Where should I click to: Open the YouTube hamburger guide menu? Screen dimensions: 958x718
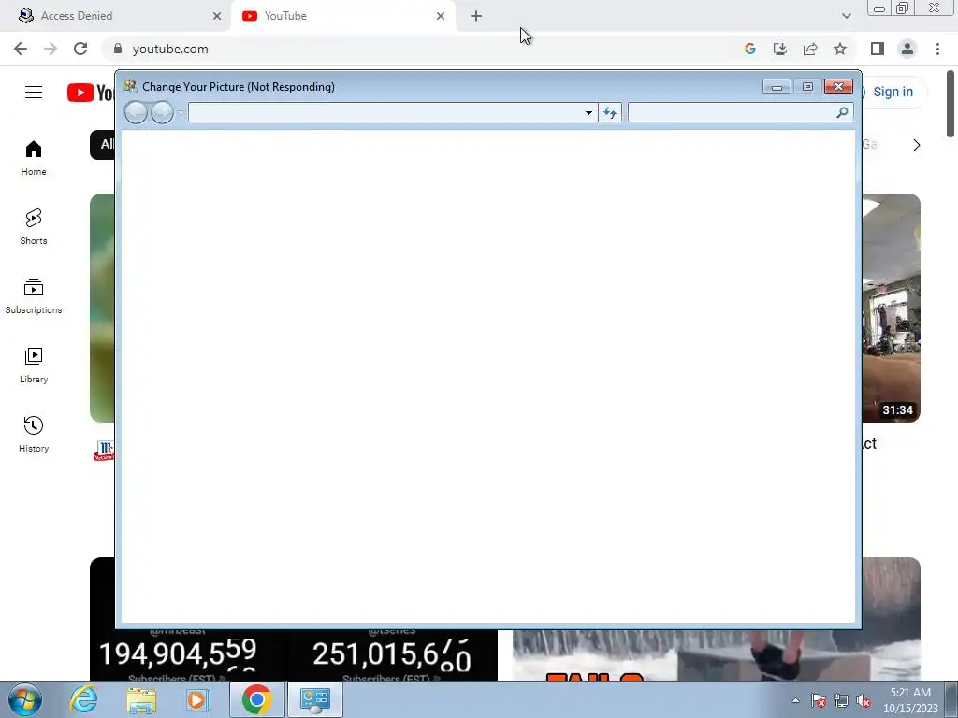point(34,93)
